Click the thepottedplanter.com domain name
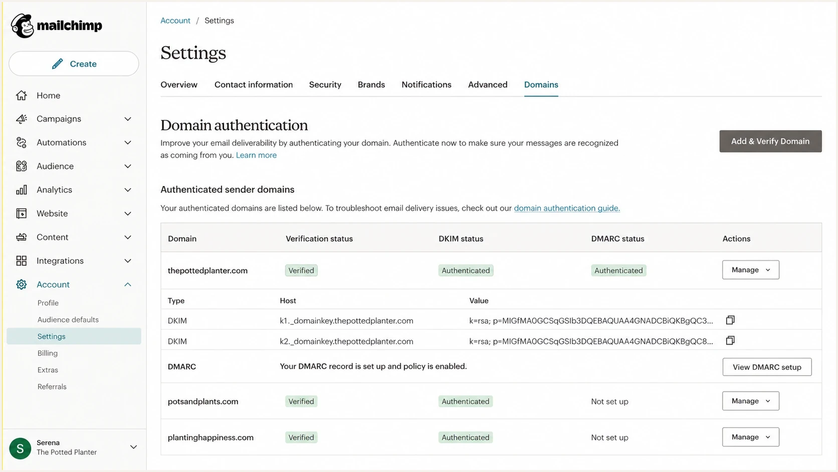Image resolution: width=838 pixels, height=472 pixels. click(x=207, y=270)
